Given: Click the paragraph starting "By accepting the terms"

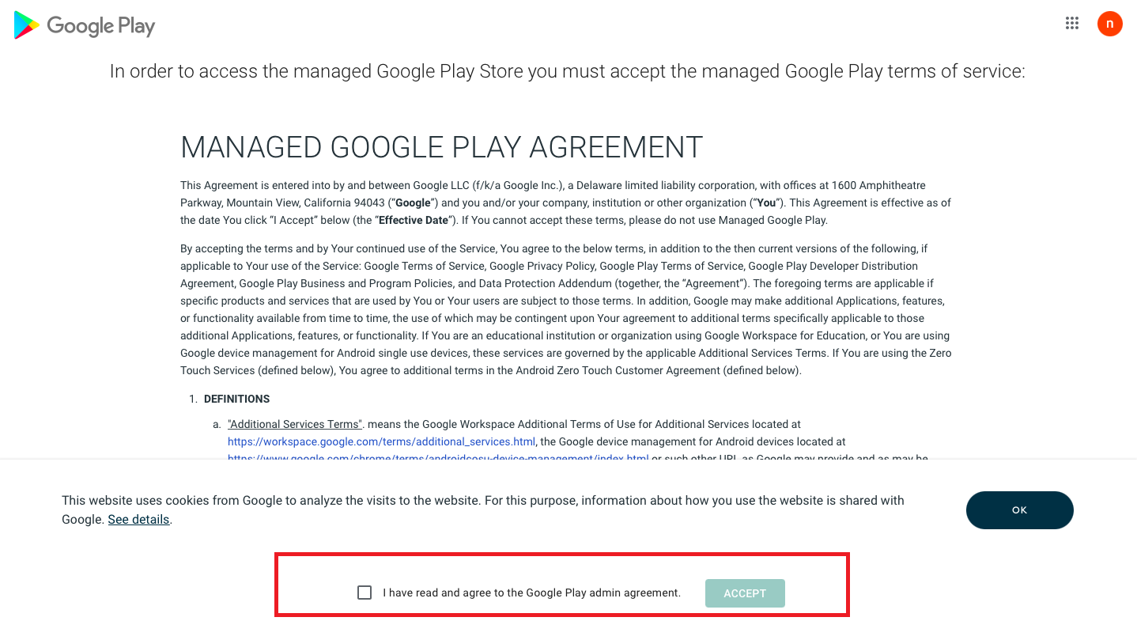Looking at the screenshot, I should (565, 309).
